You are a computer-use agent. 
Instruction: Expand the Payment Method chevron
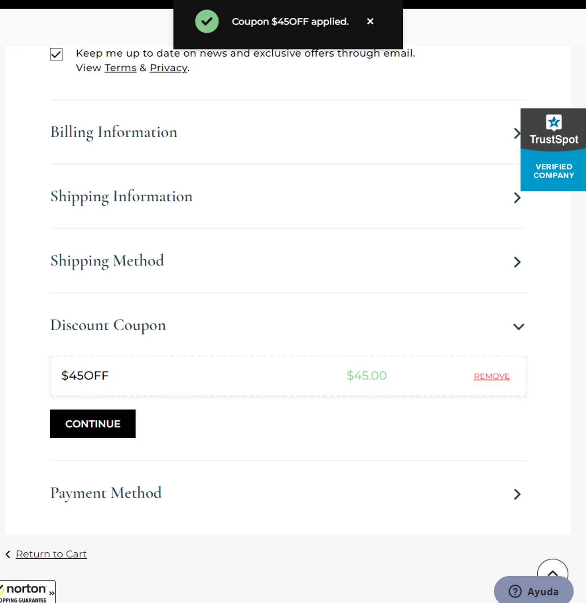517,494
